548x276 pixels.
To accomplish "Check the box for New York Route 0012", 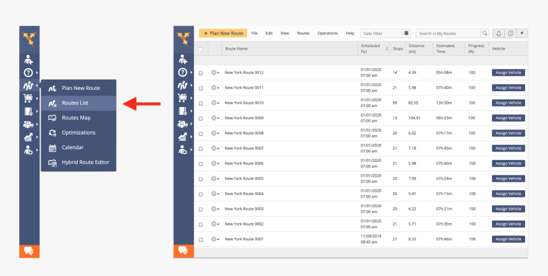I will pos(201,73).
